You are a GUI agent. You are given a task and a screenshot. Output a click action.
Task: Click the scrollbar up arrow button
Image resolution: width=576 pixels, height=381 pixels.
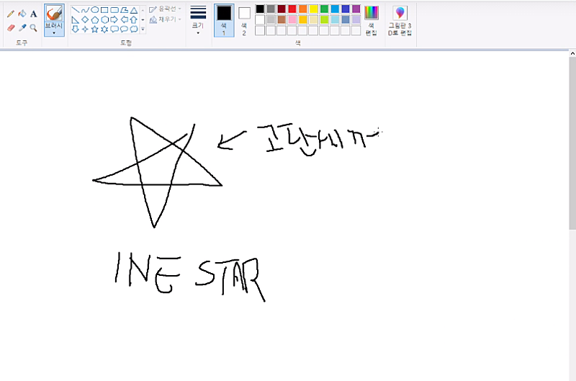click(572, 53)
